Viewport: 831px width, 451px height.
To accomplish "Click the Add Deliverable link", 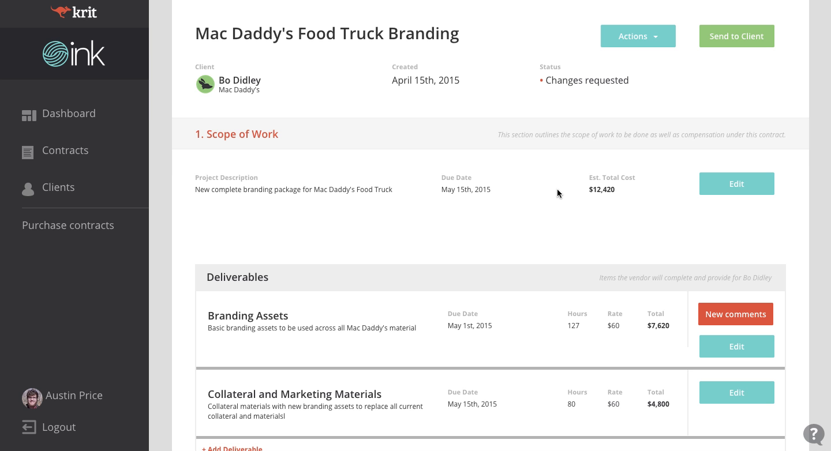I will (x=232, y=448).
